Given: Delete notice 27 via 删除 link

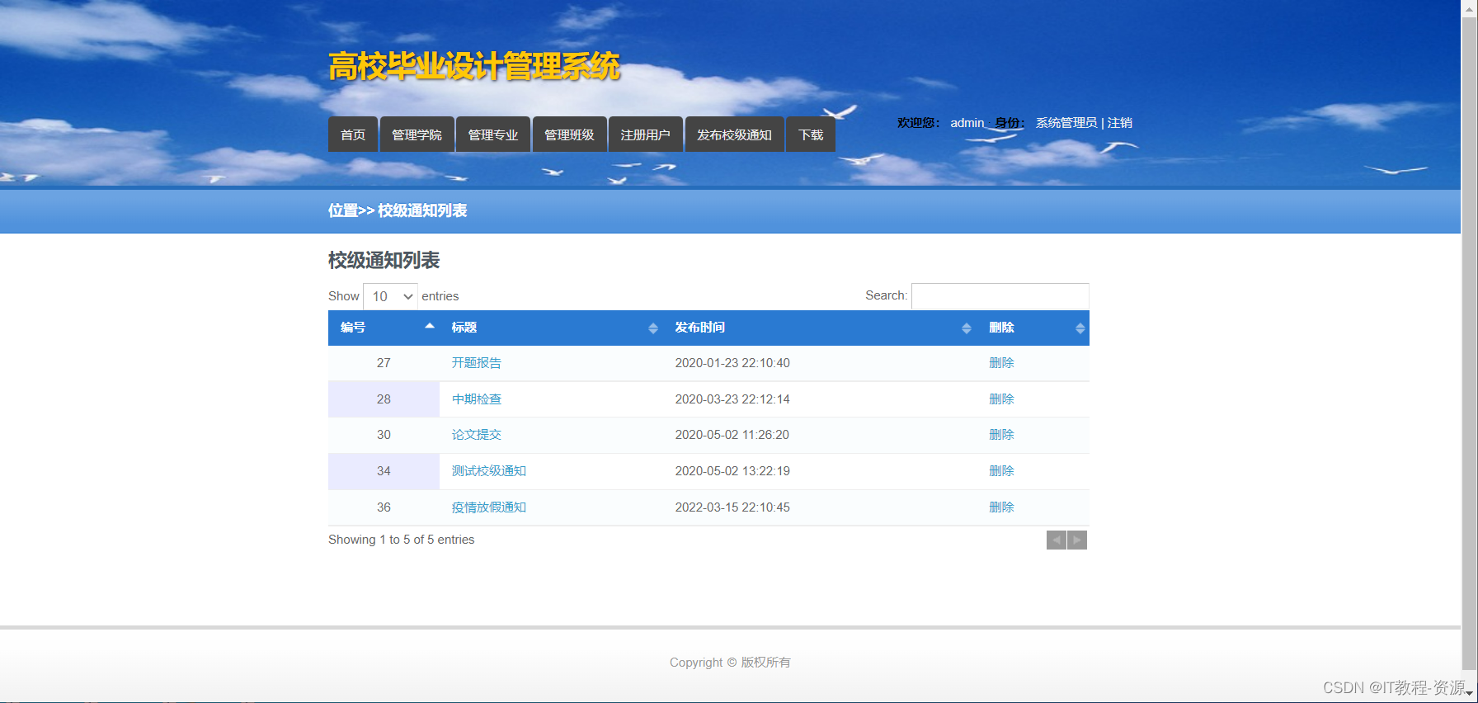Looking at the screenshot, I should 1001,363.
